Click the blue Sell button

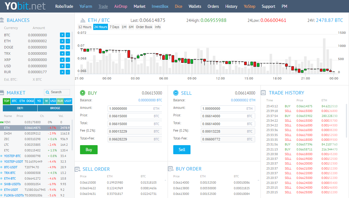182,150
